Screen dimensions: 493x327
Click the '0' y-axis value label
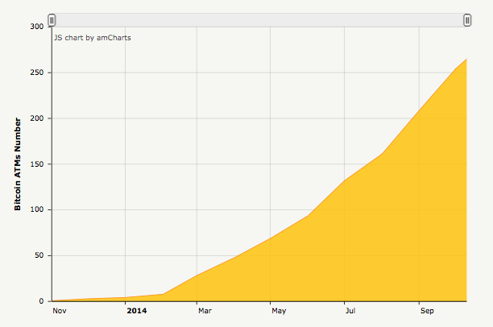(41, 301)
